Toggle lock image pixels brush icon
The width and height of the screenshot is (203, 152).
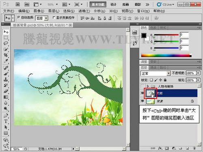pyautogui.click(x=156, y=80)
